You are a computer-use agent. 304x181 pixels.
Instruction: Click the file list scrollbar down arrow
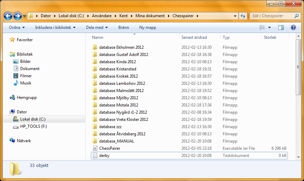(x=298, y=157)
